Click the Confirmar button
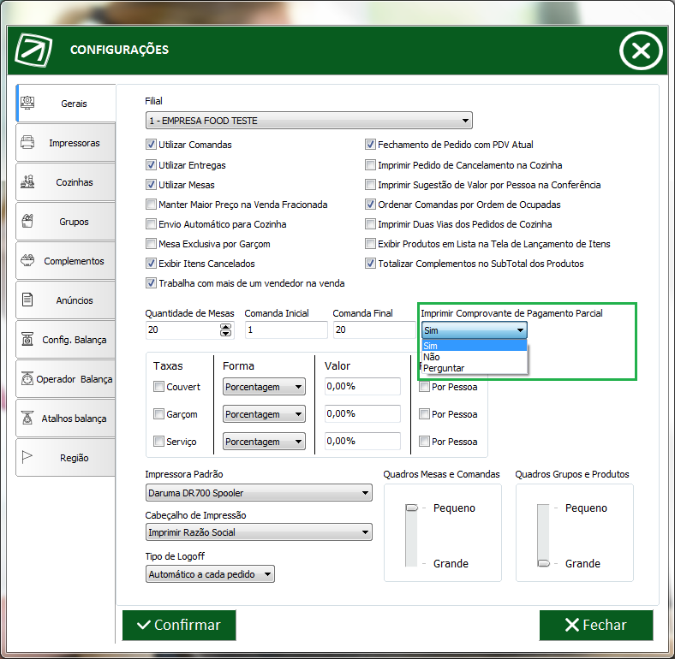This screenshot has width=675, height=659. (x=179, y=625)
